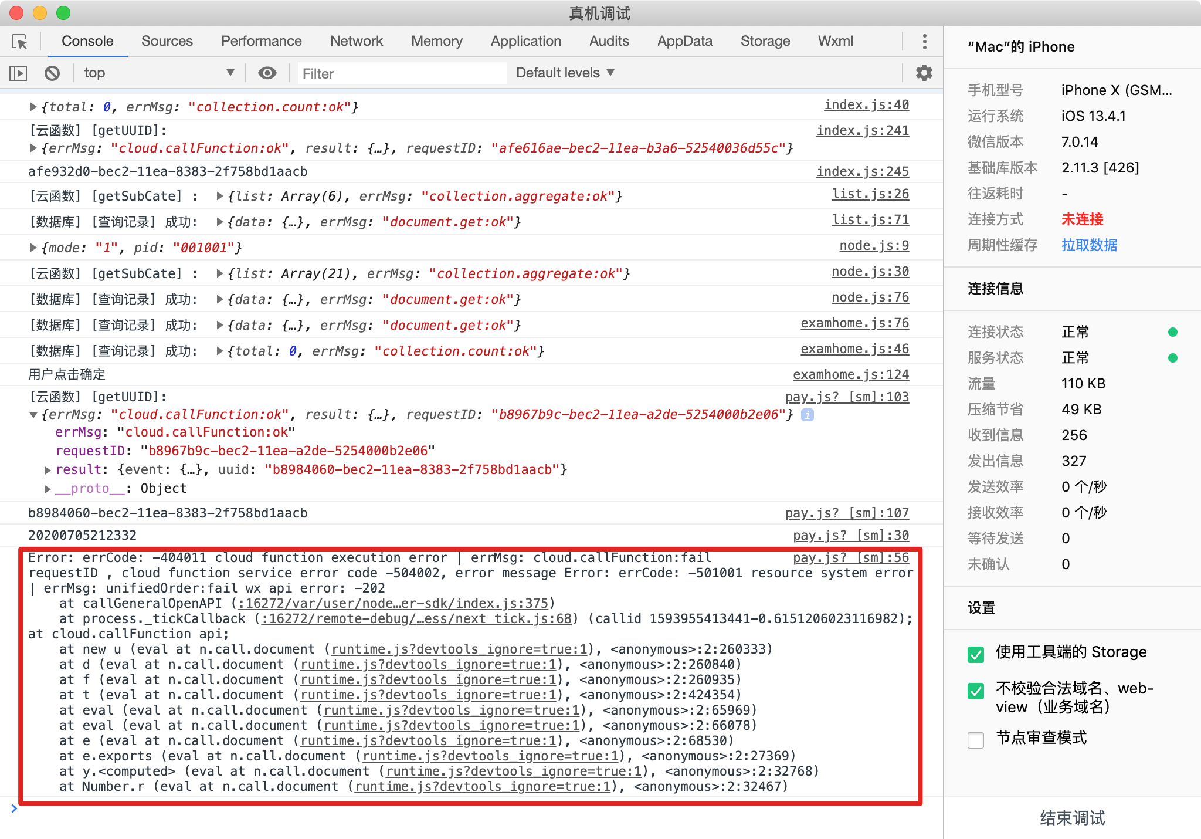The width and height of the screenshot is (1201, 839).
Task: Expand the result object entry
Action: [48, 470]
